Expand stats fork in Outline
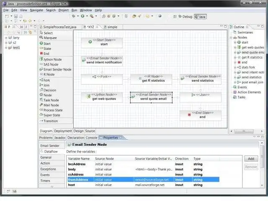 point(235,67)
